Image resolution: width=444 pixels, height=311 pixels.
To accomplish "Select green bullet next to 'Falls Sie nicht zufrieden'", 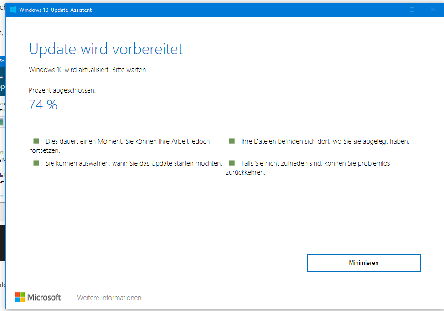I will 232,163.
